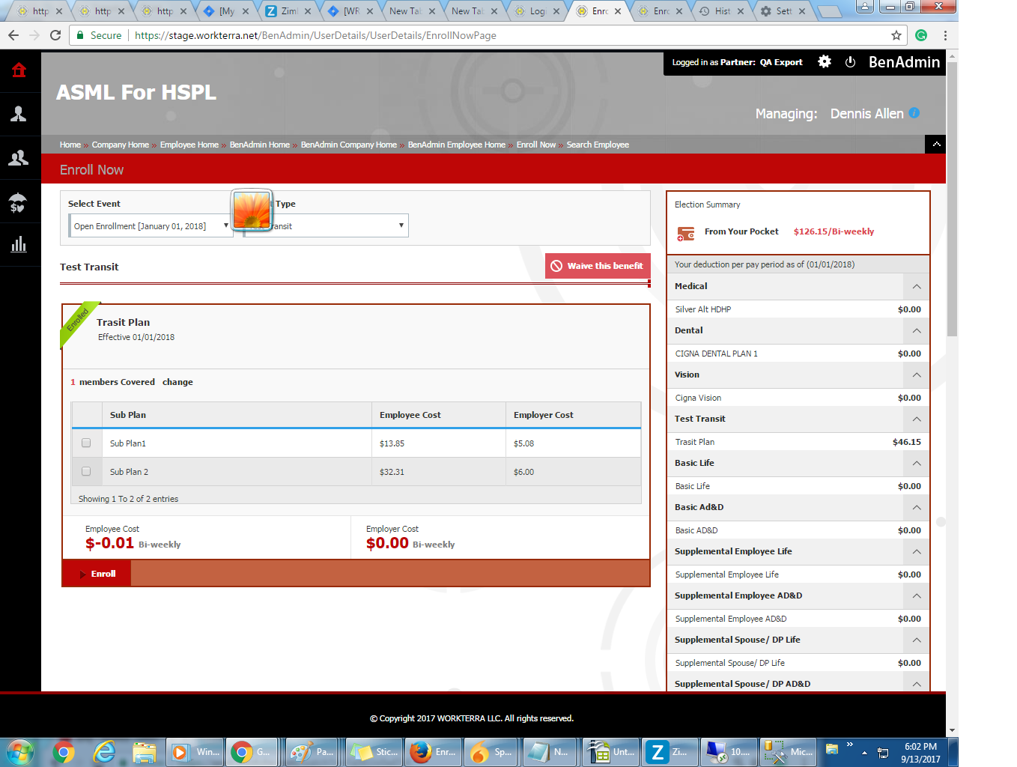Open the Select Event dropdown
1017x767 pixels.
[150, 226]
